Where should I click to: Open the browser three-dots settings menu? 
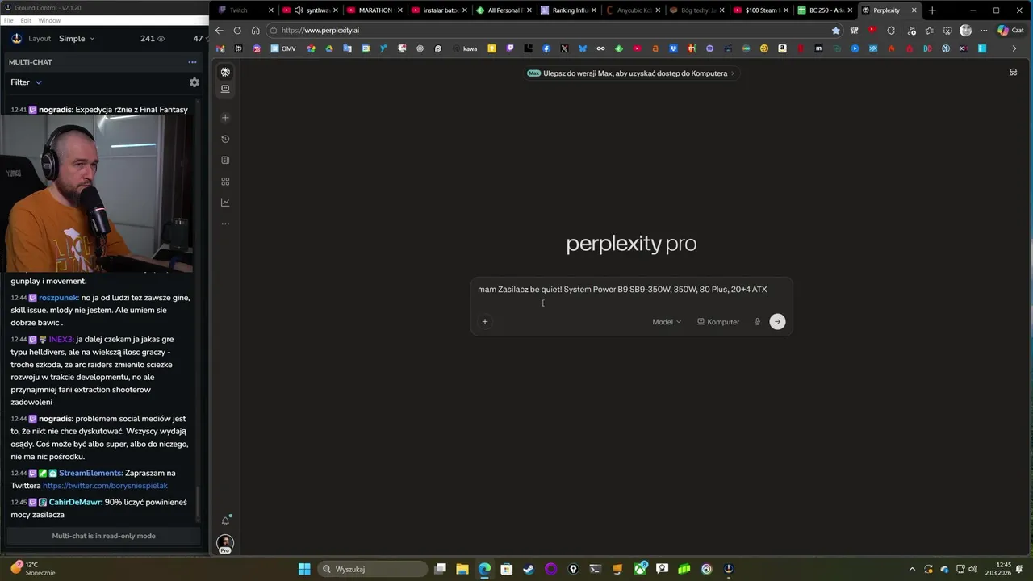coord(984,31)
